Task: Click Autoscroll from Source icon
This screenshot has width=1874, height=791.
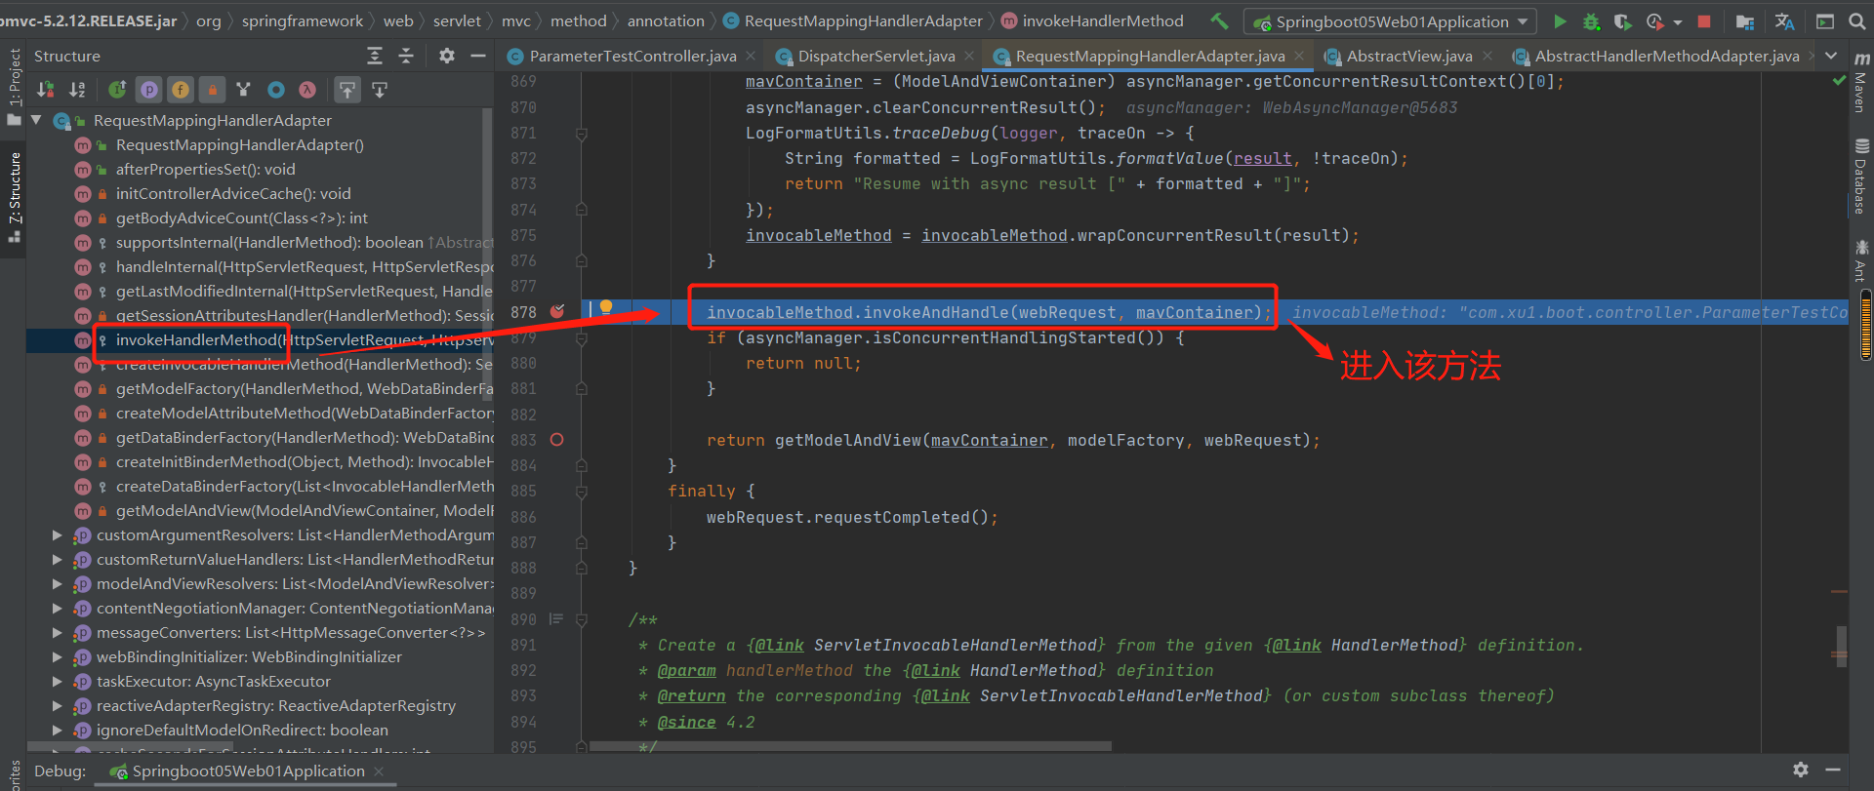Action: pyautogui.click(x=380, y=90)
